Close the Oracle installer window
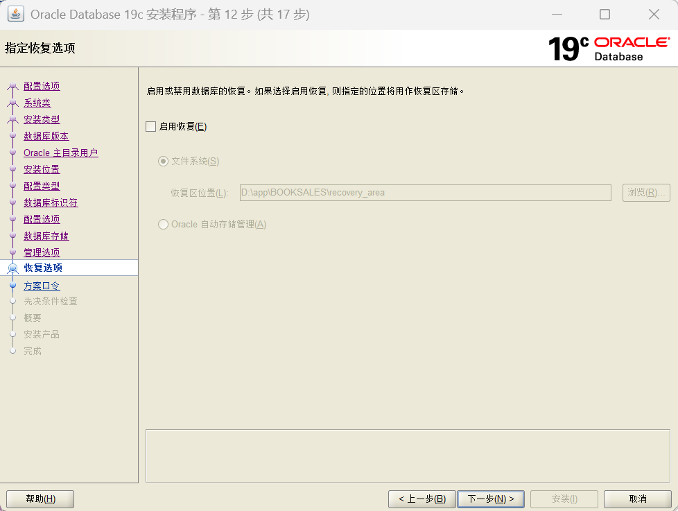This screenshot has height=511, width=678. point(654,15)
